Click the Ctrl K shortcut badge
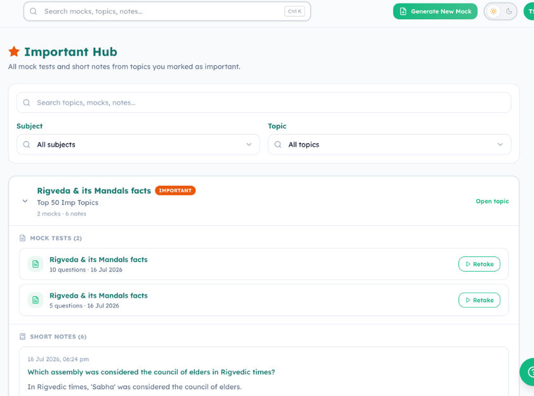Viewport: 534px width, 396px height. point(294,11)
